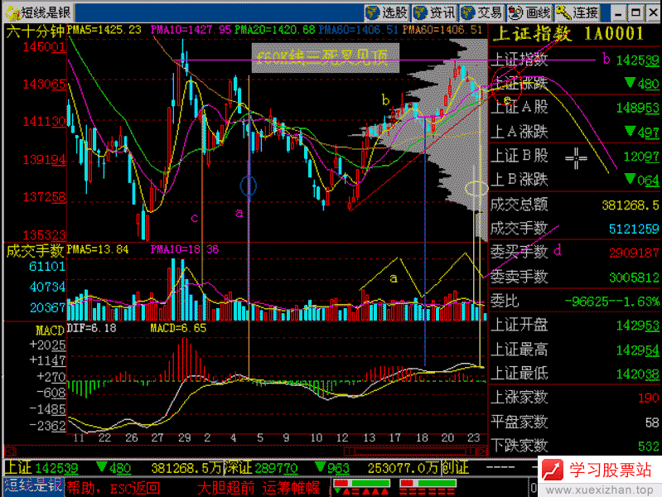The width and height of the screenshot is (662, 497).
Task: Click date 10 on the time axis
Action: tap(317, 437)
